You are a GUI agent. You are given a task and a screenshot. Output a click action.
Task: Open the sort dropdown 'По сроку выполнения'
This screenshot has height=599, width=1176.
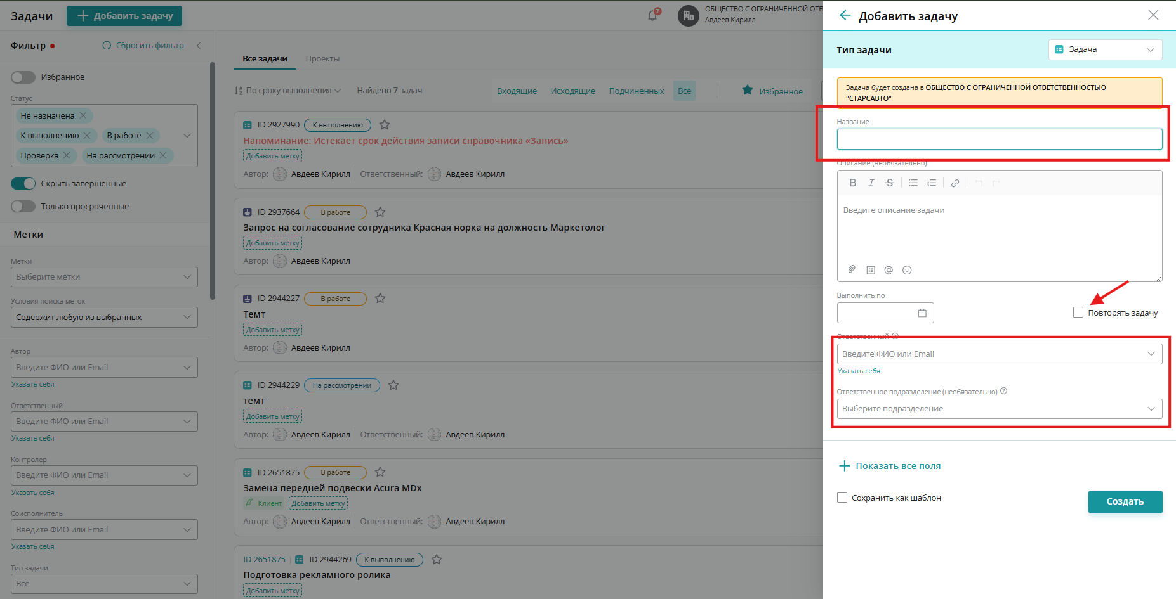click(x=288, y=91)
